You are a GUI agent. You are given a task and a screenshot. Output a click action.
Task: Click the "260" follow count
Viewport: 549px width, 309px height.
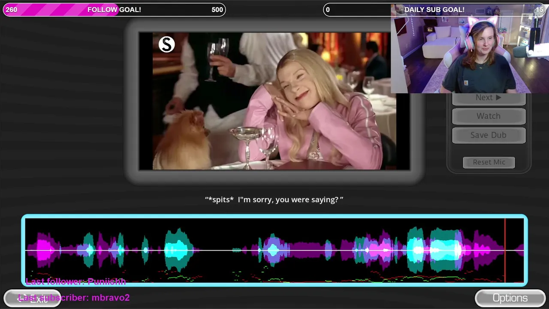click(12, 10)
